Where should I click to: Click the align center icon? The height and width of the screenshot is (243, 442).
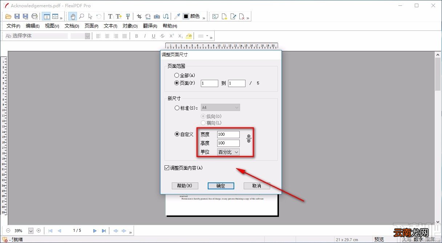click(x=107, y=36)
